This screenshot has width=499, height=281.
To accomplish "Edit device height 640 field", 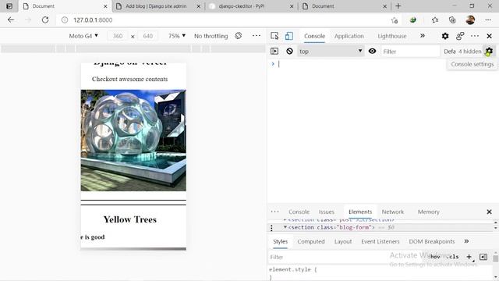I will coord(147,36).
